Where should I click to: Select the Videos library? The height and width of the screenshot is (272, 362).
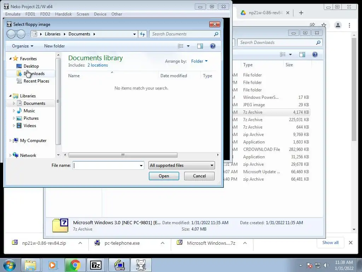point(30,126)
